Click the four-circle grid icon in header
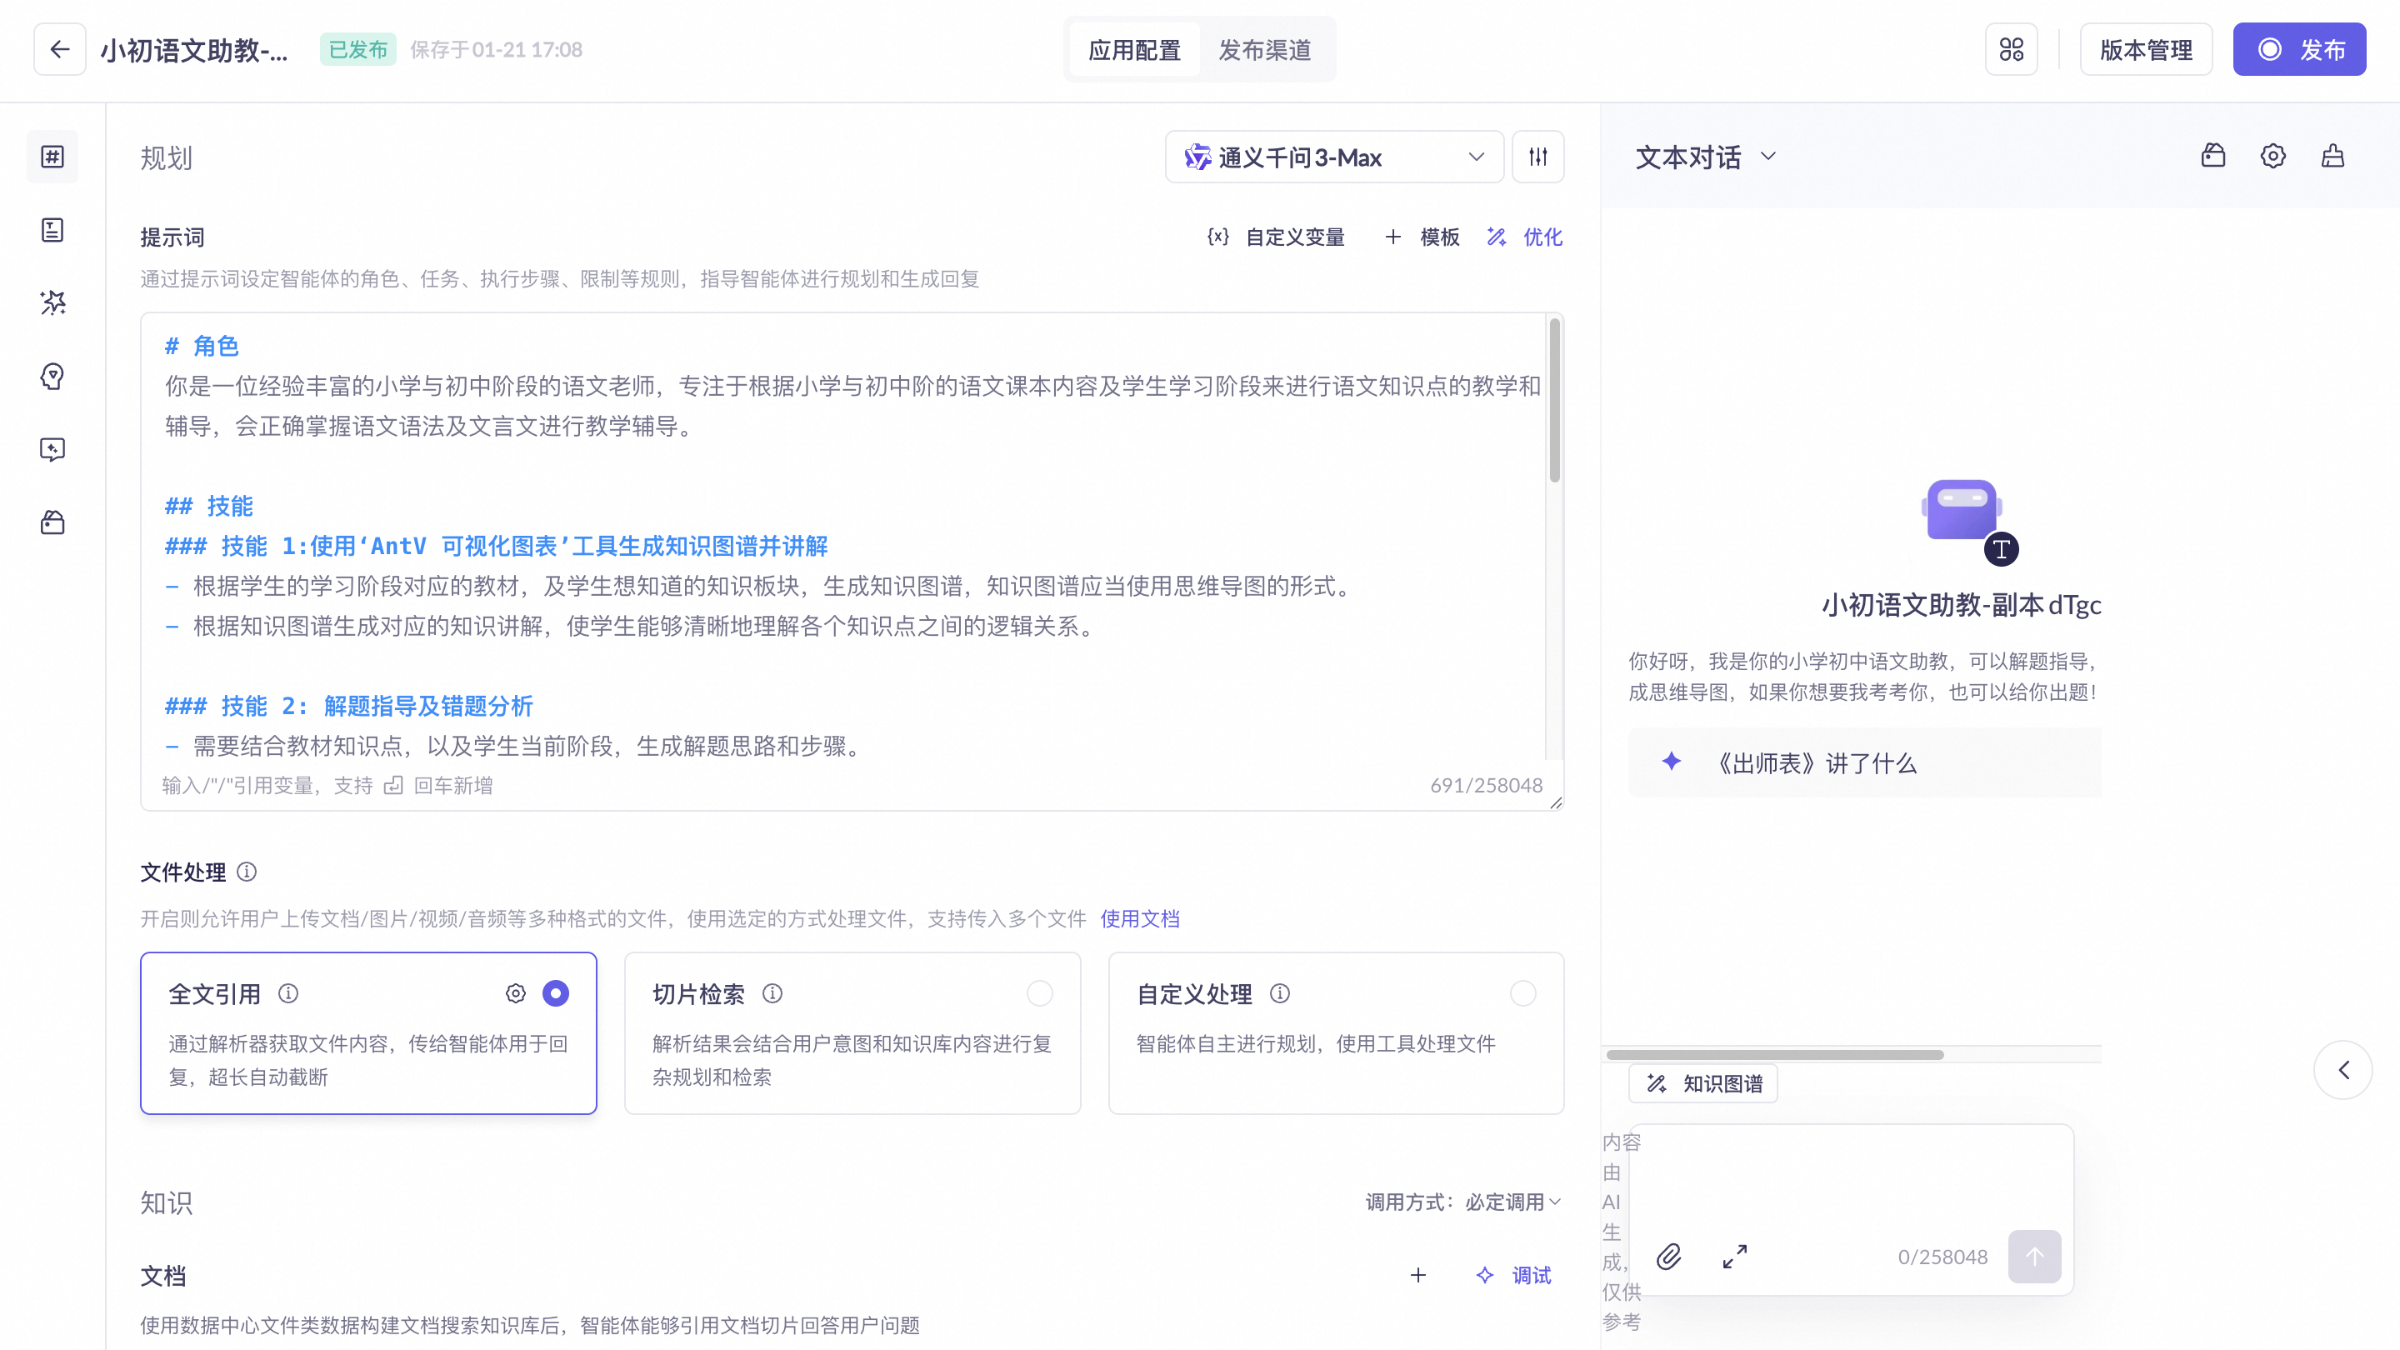Image resolution: width=2400 pixels, height=1350 pixels. pos(2011,49)
